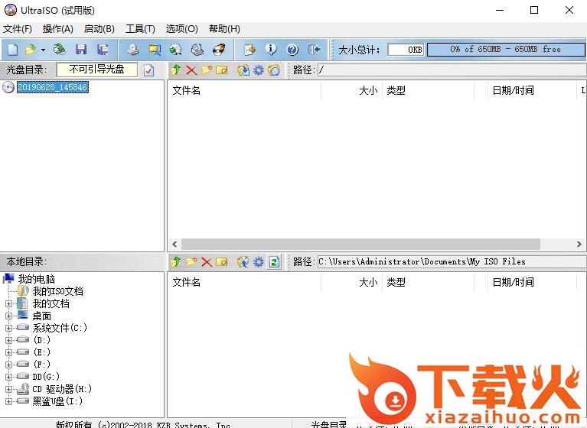Screen dimensions: 587x428
Task: Click the 不可引导光盘 boot type button
Action: (96, 70)
